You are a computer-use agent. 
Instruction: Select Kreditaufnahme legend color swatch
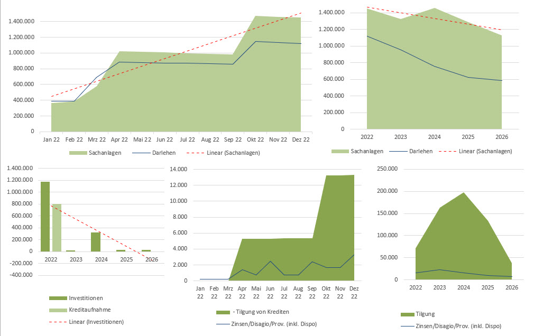point(57,310)
